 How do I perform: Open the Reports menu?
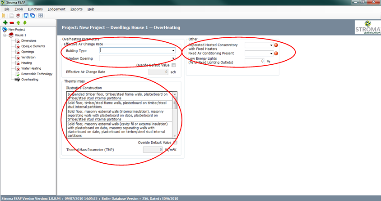click(77, 9)
